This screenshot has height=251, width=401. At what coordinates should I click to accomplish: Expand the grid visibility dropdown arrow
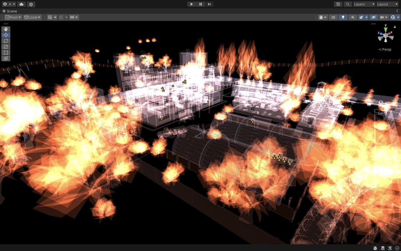pyautogui.click(x=55, y=17)
